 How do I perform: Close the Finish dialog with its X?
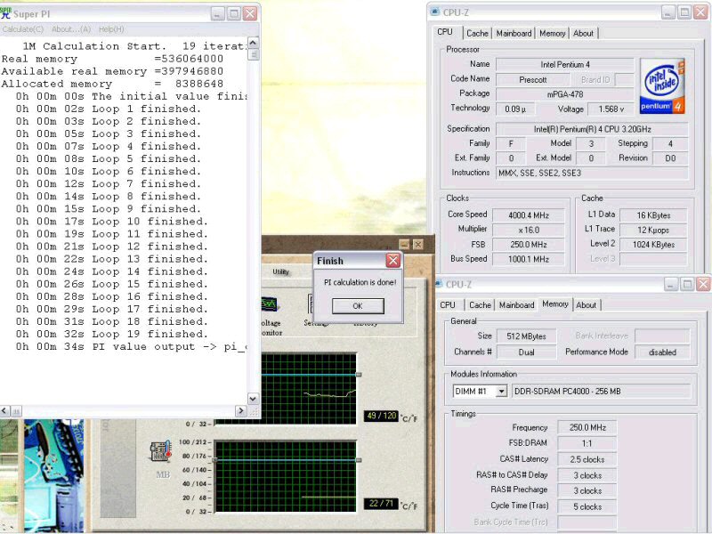pyautogui.click(x=392, y=261)
